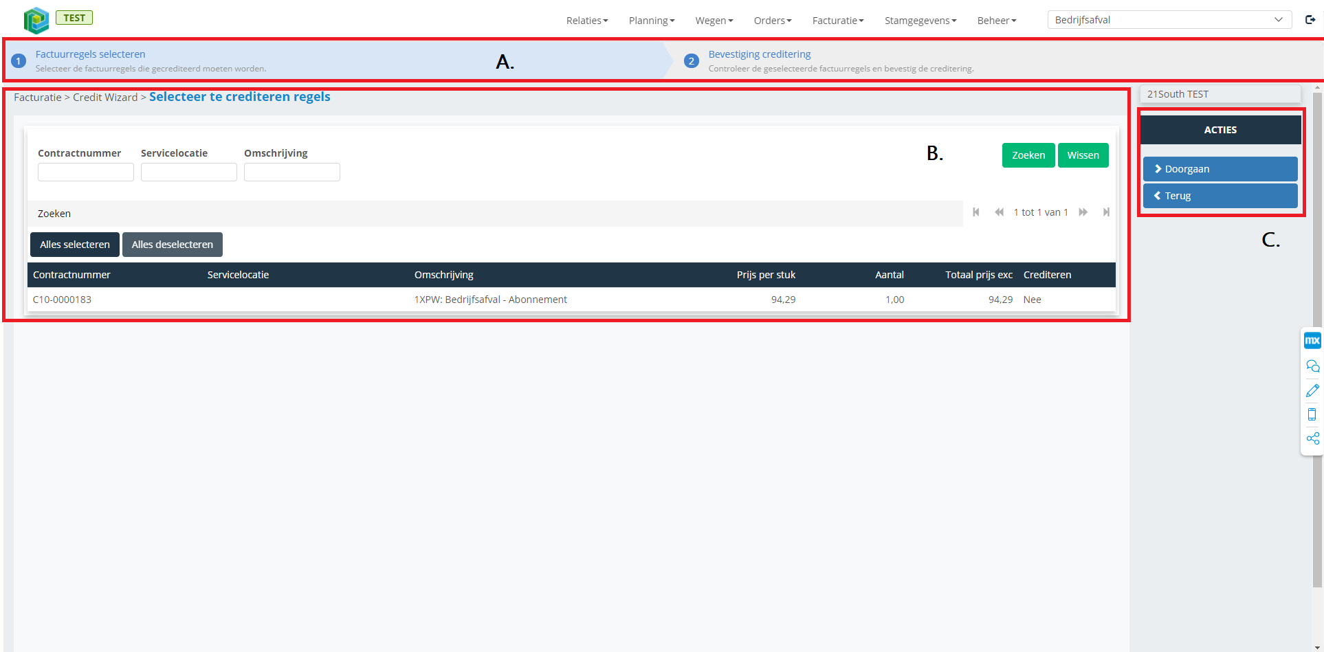
Task: Click the 'Nee' Crediteren cell
Action: pos(1032,300)
